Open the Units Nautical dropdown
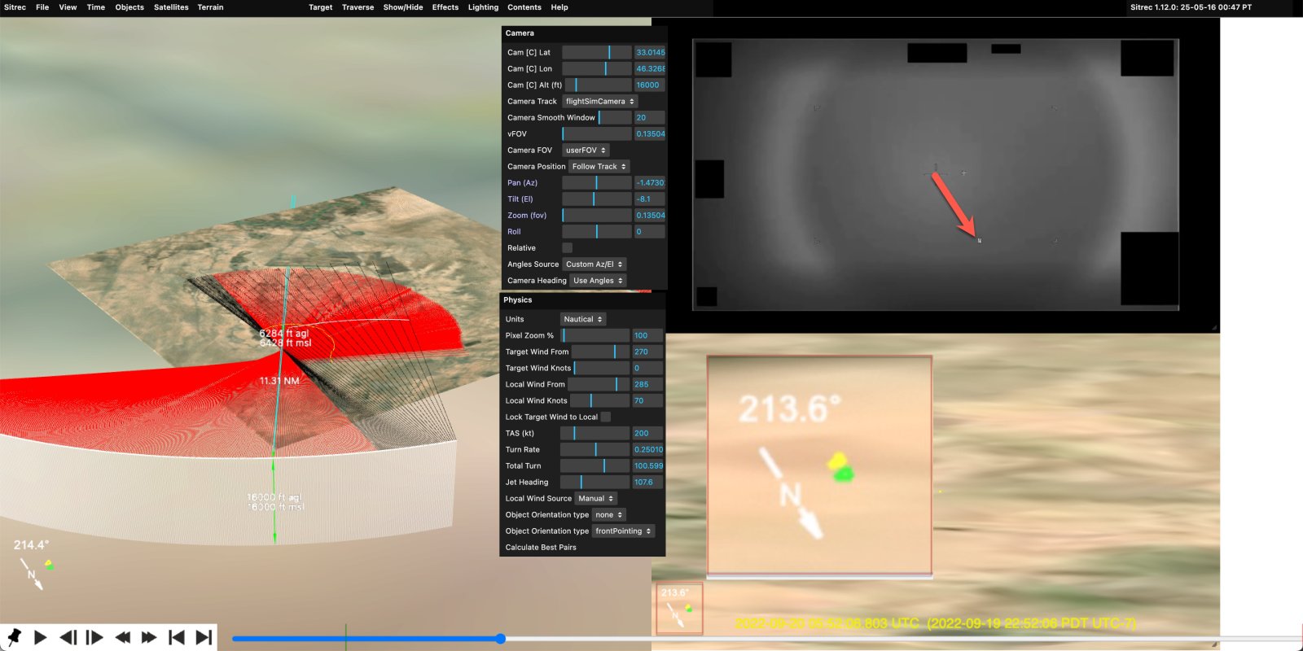Image resolution: width=1303 pixels, height=651 pixels. click(x=582, y=319)
